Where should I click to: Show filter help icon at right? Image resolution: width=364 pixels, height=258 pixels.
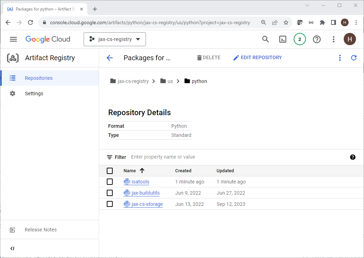[353, 157]
